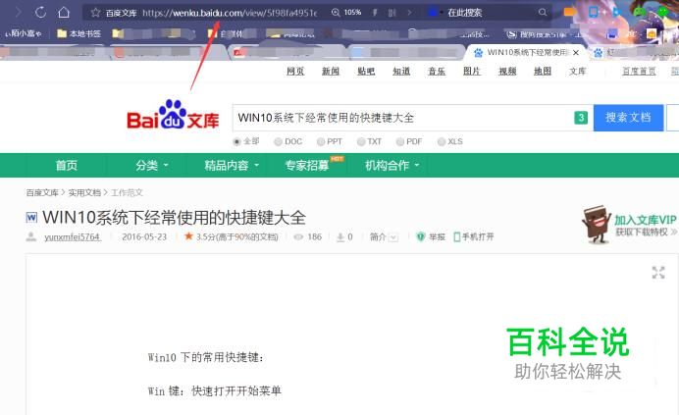This screenshot has width=679, height=415.
Task: Click the download count icon
Action: click(340, 237)
